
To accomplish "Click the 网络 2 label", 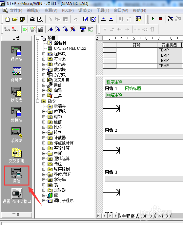I will pos(111,130).
